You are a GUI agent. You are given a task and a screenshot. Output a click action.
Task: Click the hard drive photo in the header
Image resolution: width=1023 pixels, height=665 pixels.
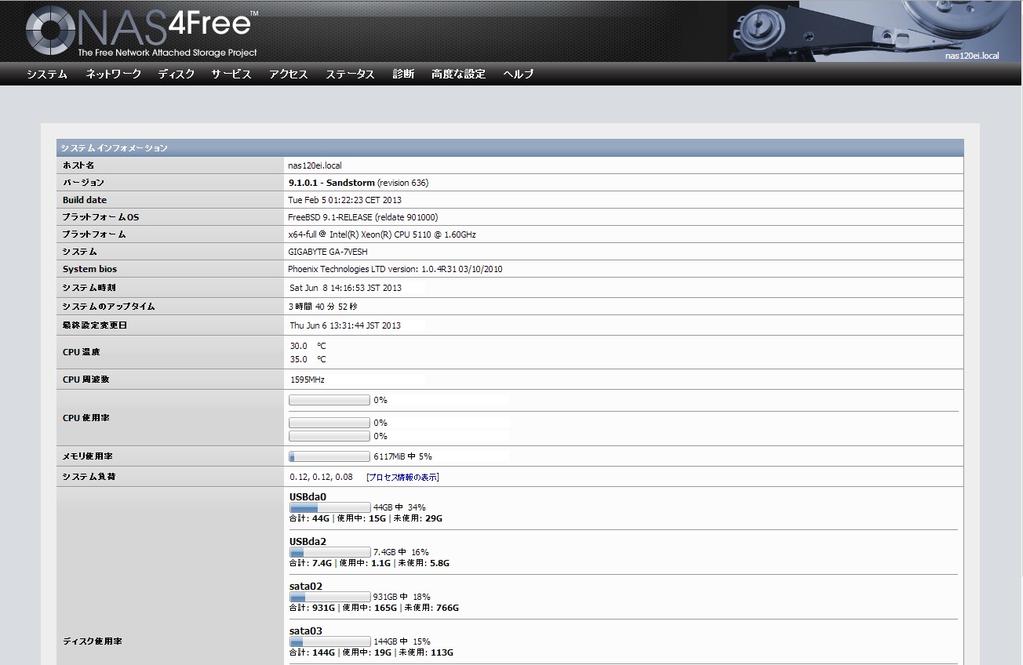(875, 31)
